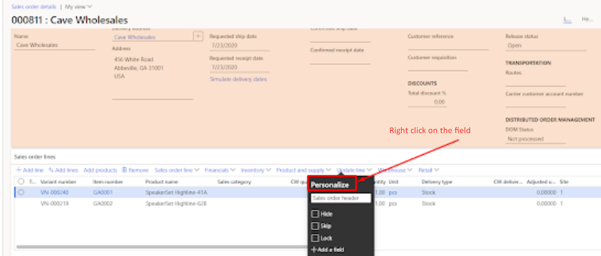Screen dimensions: 601x256
Task: Click the Customer requisition field
Action: (437, 66)
